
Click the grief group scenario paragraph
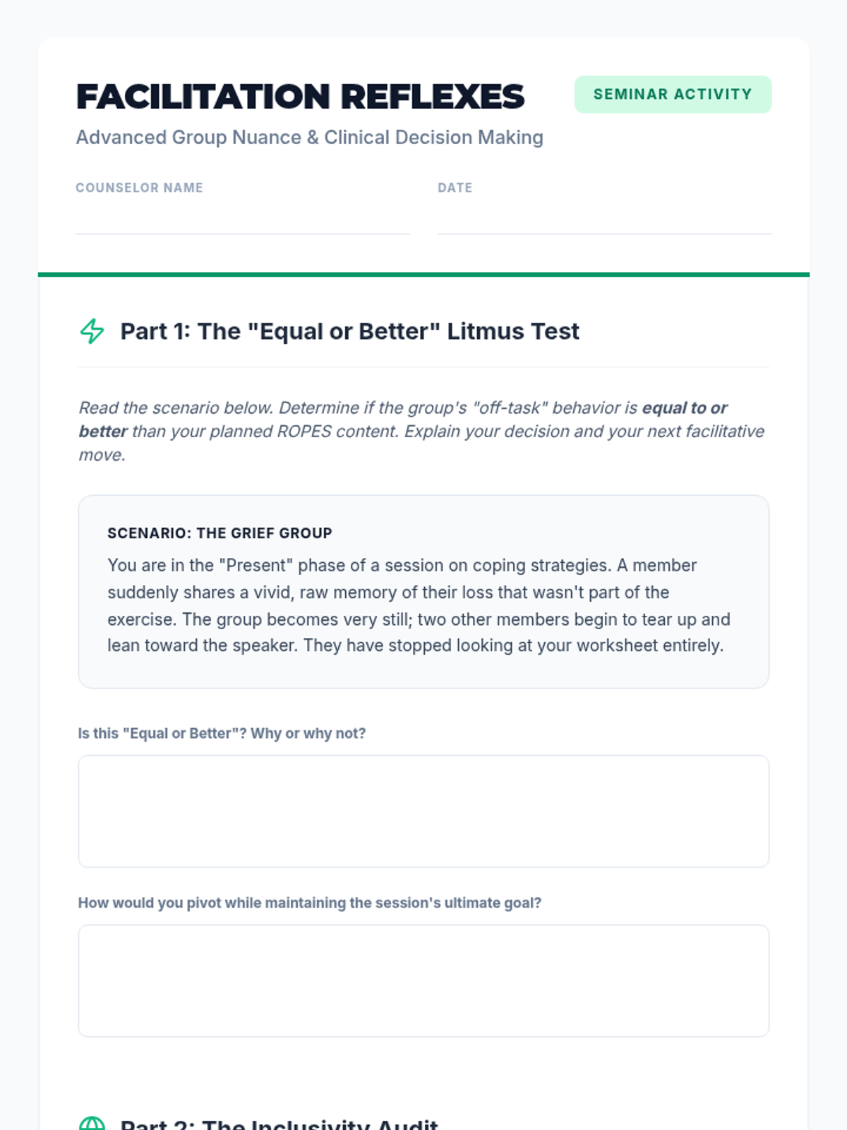pyautogui.click(x=419, y=605)
